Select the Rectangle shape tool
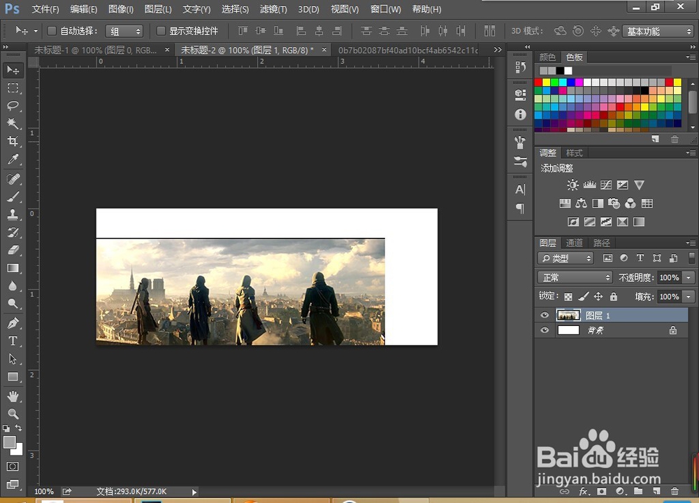This screenshot has width=699, height=503. tap(13, 376)
